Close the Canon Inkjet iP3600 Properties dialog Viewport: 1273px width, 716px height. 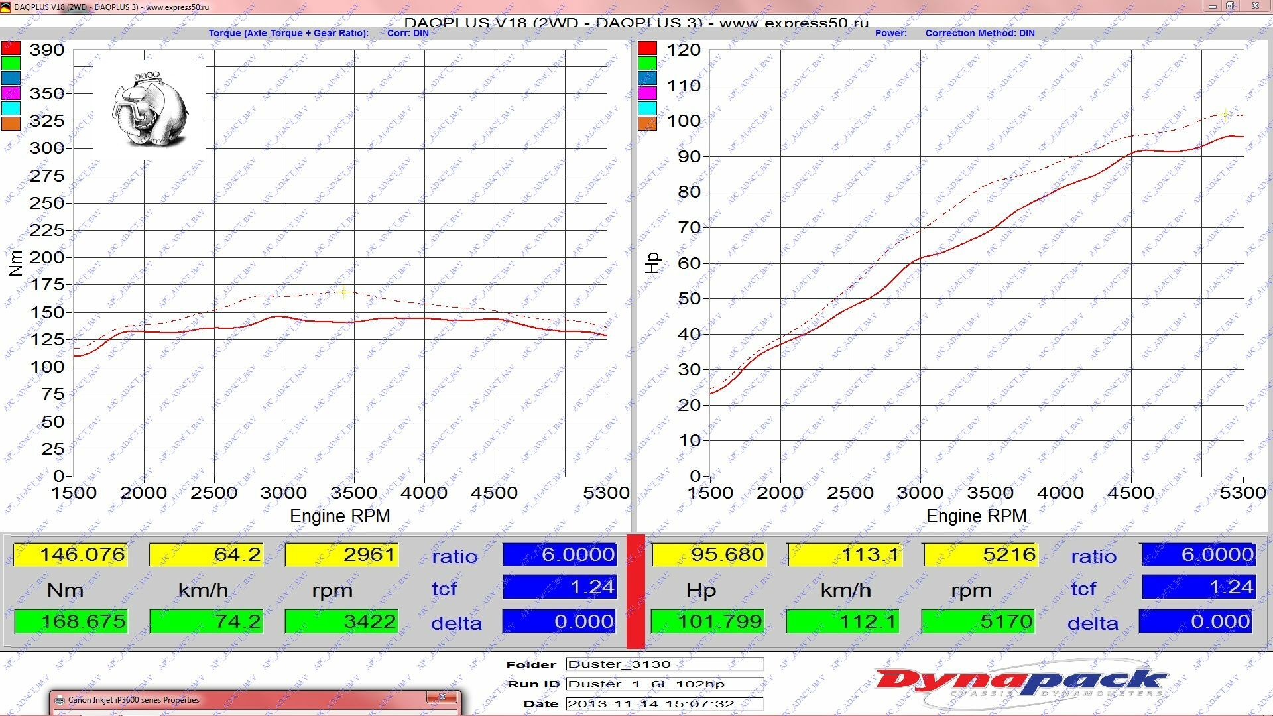pyautogui.click(x=442, y=697)
